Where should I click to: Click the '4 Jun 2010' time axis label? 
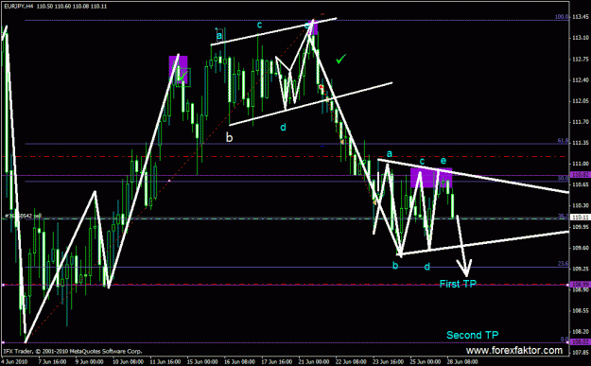tap(15, 362)
